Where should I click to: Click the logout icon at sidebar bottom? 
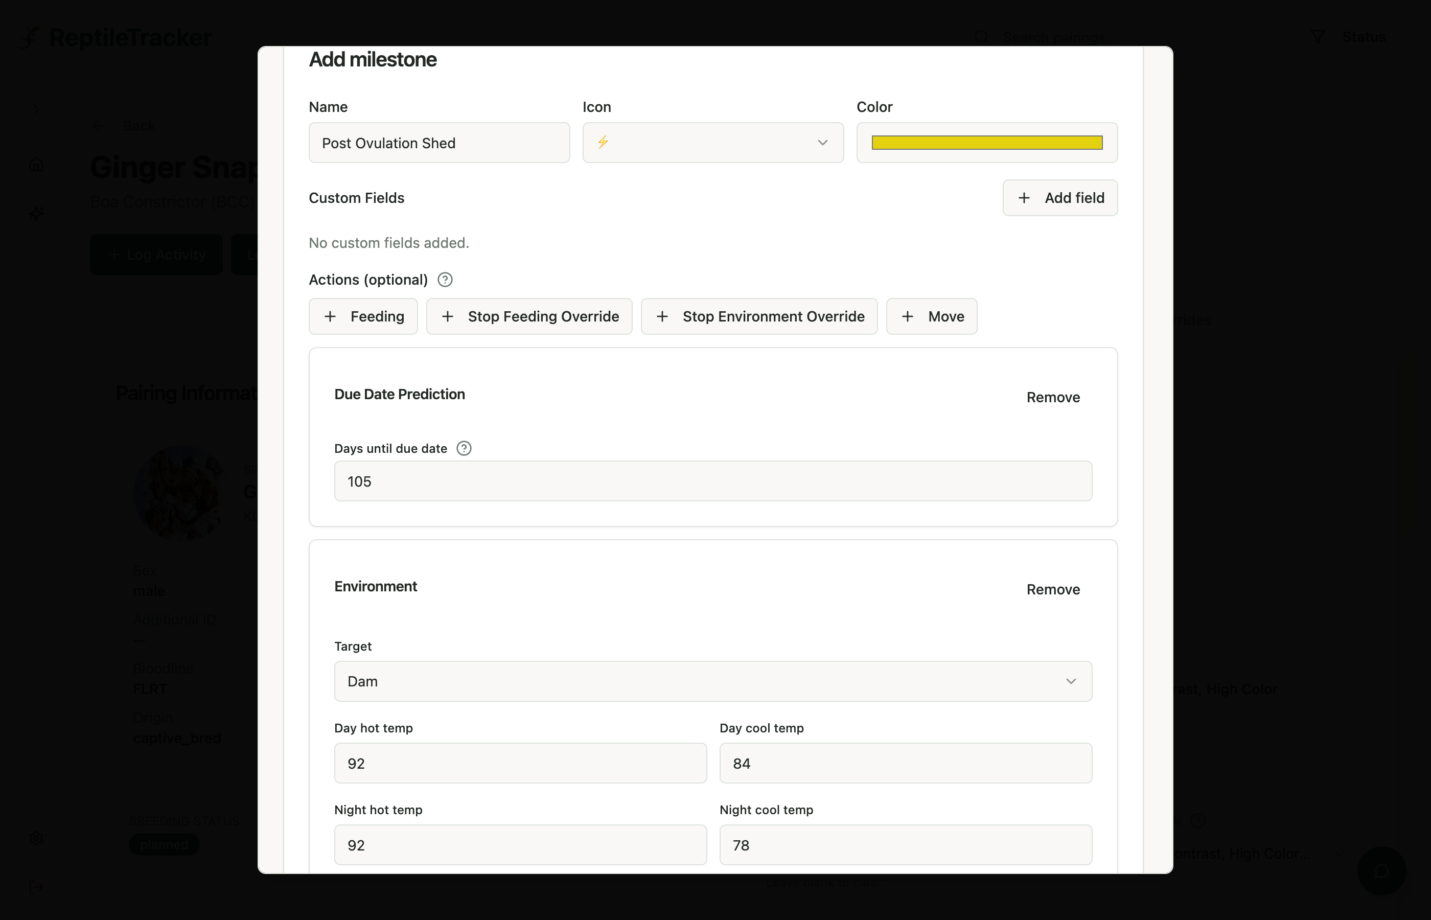[x=36, y=887]
